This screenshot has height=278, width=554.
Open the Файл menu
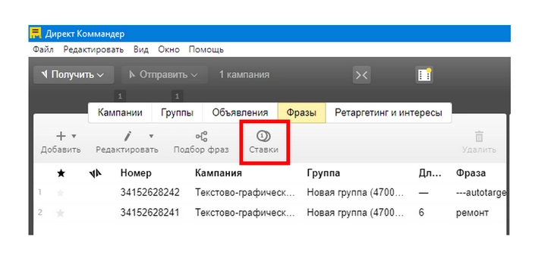[43, 49]
